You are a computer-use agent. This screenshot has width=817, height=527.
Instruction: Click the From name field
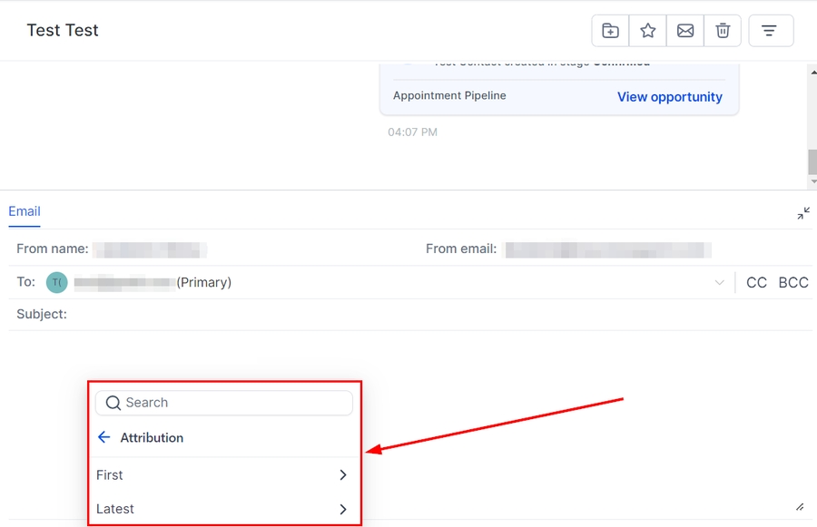[x=150, y=249]
